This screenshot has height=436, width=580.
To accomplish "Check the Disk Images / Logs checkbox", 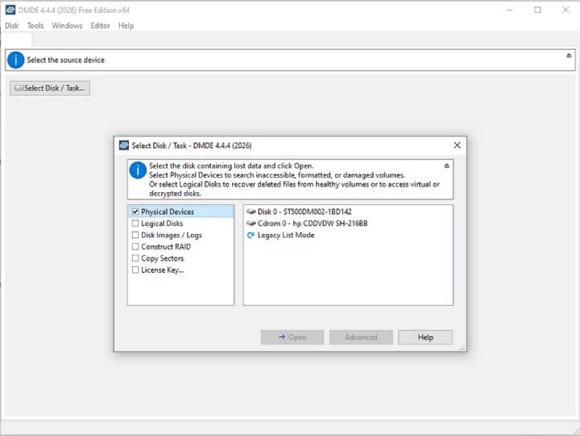I will tap(135, 235).
